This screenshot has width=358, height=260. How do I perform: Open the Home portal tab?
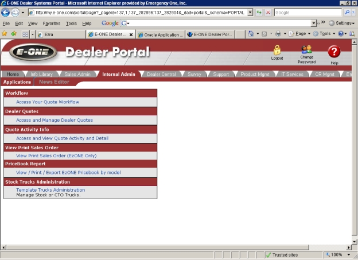coord(13,74)
